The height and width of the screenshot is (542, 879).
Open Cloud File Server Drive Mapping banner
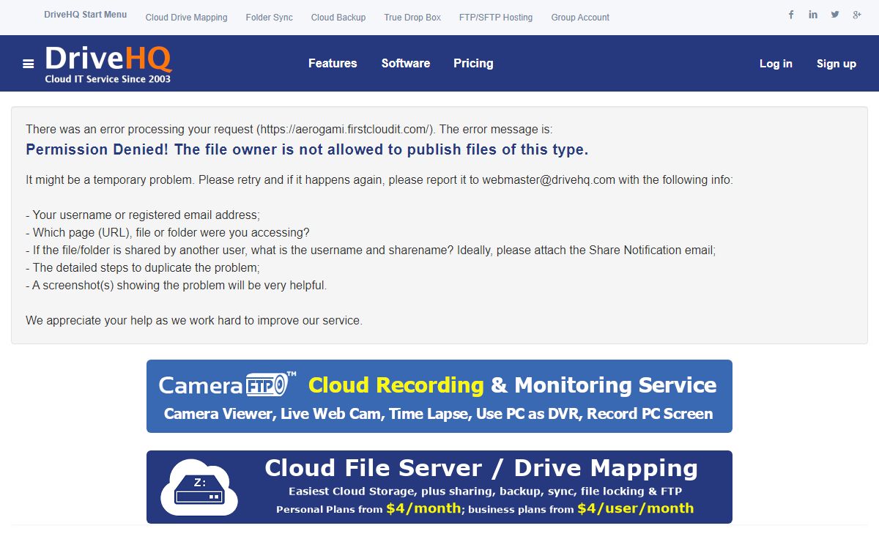[439, 487]
